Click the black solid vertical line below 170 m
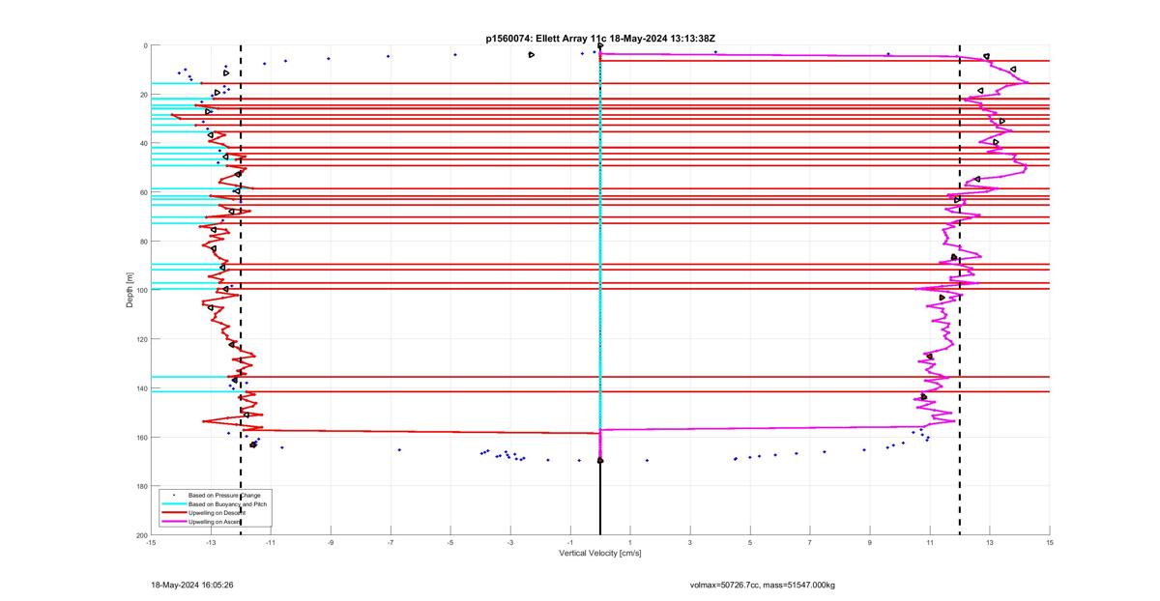This screenshot has width=1160, height=601. click(x=600, y=498)
